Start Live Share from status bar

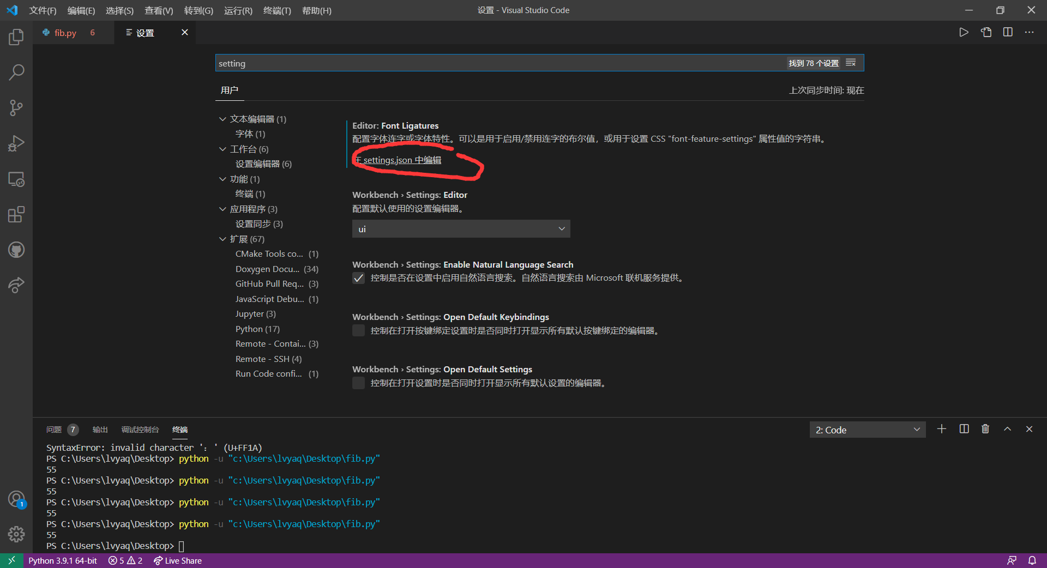[178, 560]
